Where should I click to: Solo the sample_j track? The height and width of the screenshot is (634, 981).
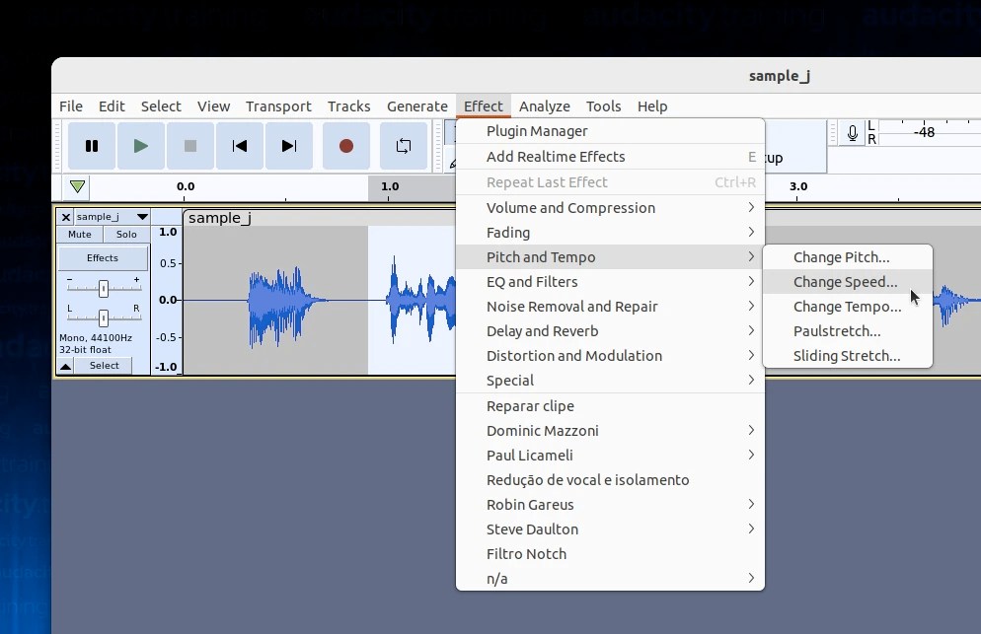(x=123, y=234)
